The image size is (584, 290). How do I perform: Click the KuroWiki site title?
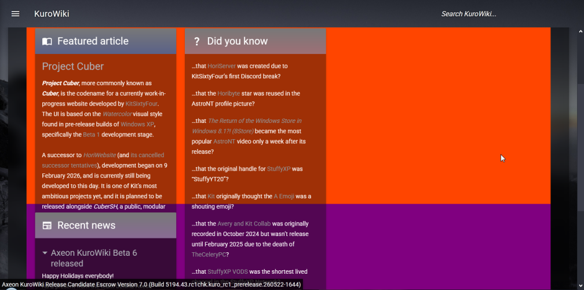(x=52, y=14)
